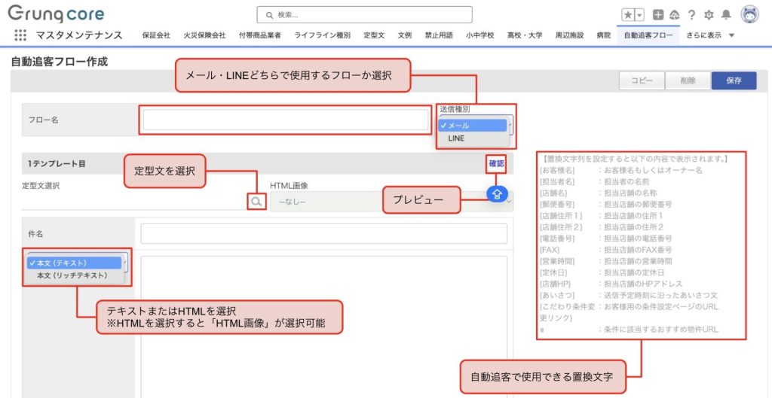772x398 pixels.
Task: Click the favorites star icon
Action: click(x=627, y=15)
